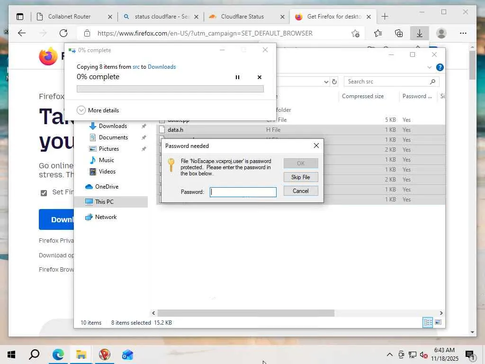The height and width of the screenshot is (364, 485).
Task: Open Pictures in navigation pane
Action: click(x=109, y=149)
